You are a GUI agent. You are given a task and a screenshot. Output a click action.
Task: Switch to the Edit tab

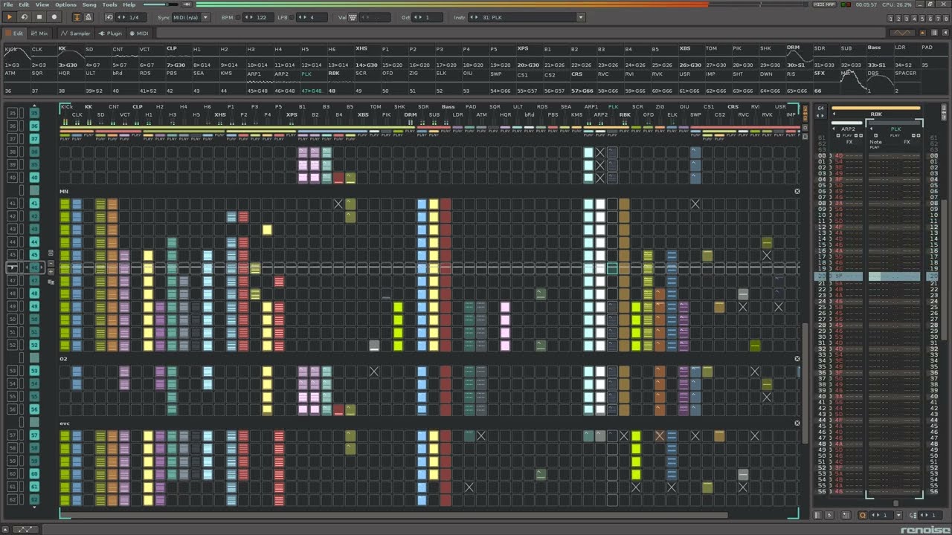tap(14, 33)
